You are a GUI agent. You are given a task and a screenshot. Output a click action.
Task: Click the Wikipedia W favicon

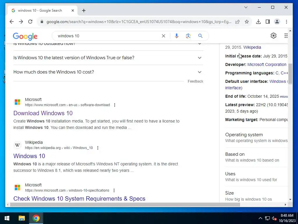click(x=17, y=145)
